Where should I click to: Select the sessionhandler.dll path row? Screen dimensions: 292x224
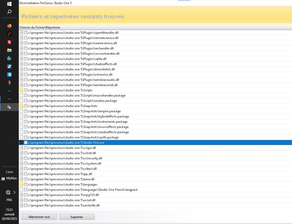coord(155,54)
